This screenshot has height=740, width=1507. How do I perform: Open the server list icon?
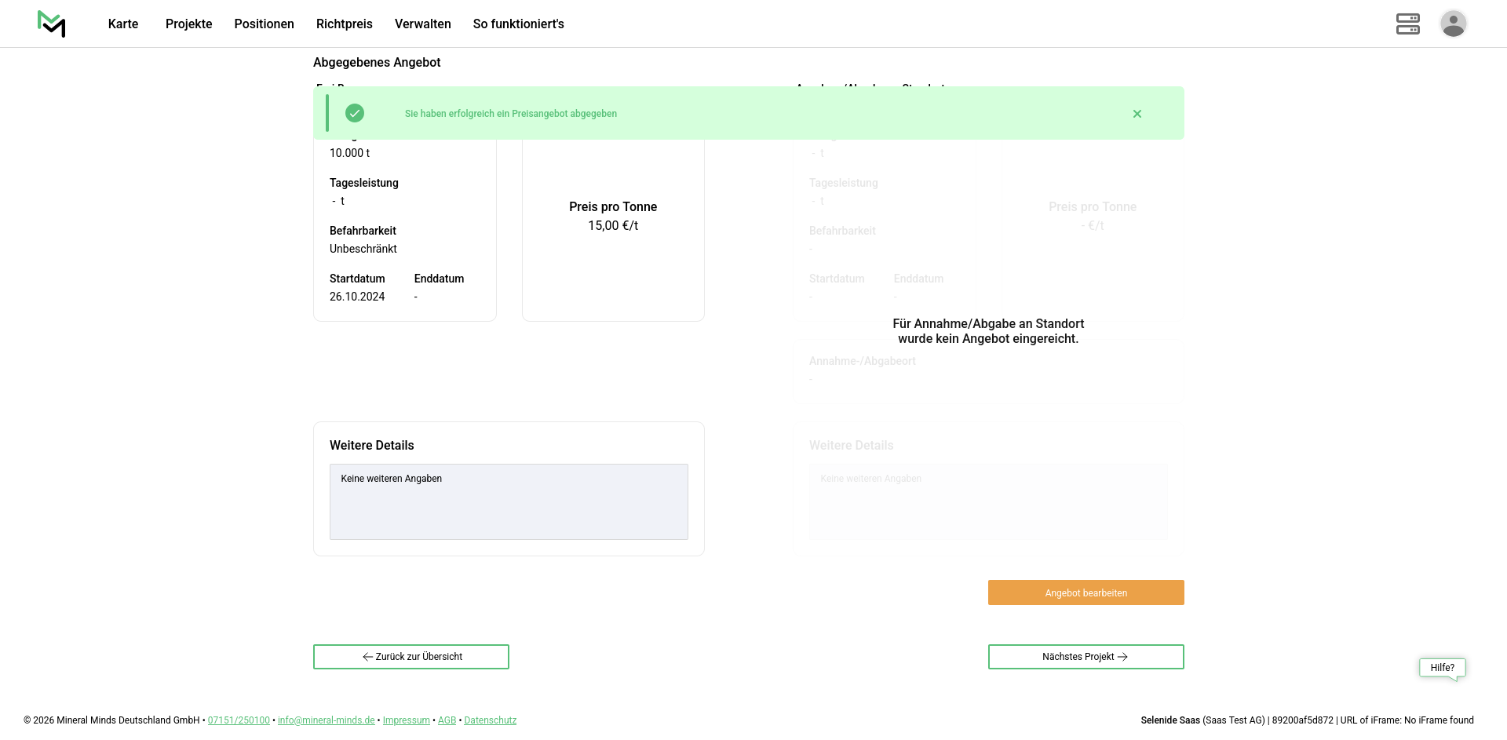pyautogui.click(x=1407, y=24)
